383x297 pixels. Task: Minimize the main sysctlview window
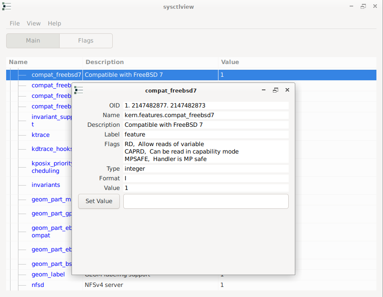point(351,7)
